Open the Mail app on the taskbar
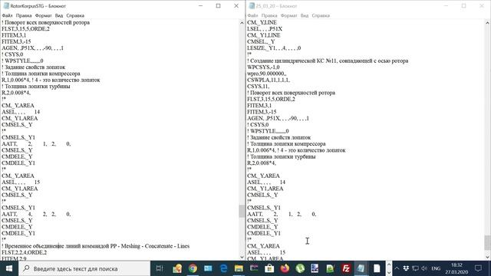The height and width of the screenshot is (276, 491). coord(208,268)
